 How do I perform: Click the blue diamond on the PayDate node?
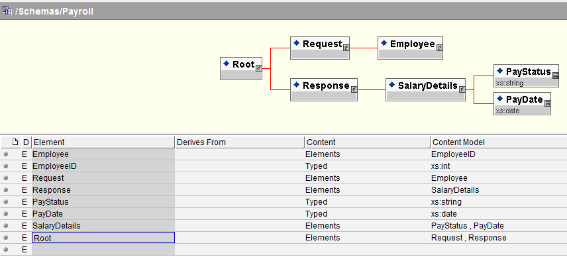click(499, 99)
